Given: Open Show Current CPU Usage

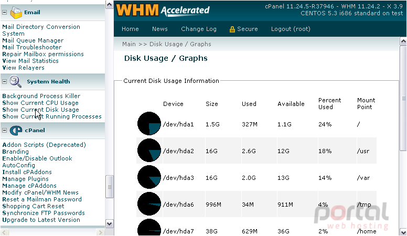Looking at the screenshot, I should tap(40, 103).
